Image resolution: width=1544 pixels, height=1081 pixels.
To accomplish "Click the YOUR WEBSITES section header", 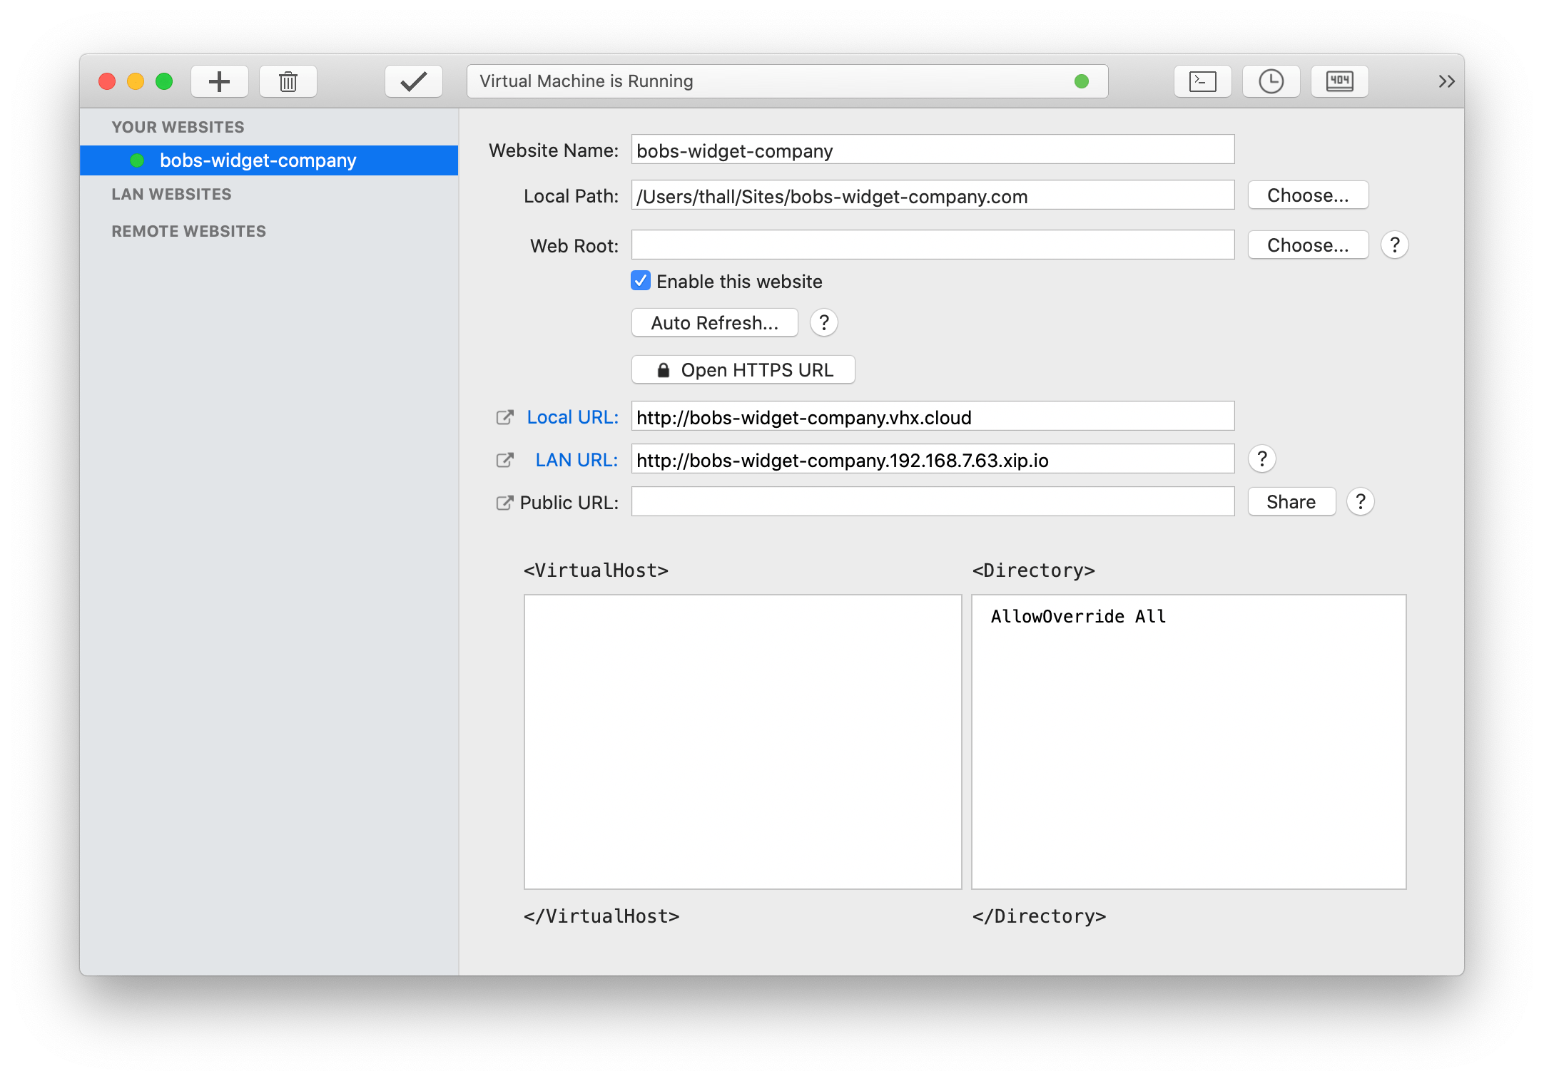I will (x=178, y=127).
